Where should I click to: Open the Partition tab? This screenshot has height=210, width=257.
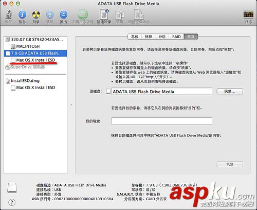pyautogui.click(x=162, y=37)
